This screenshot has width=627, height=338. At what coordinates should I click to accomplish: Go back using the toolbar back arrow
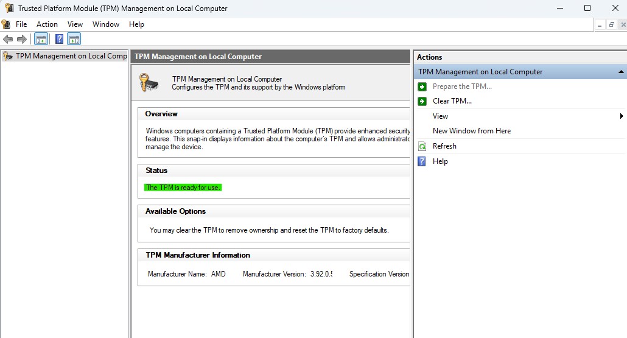(7, 39)
